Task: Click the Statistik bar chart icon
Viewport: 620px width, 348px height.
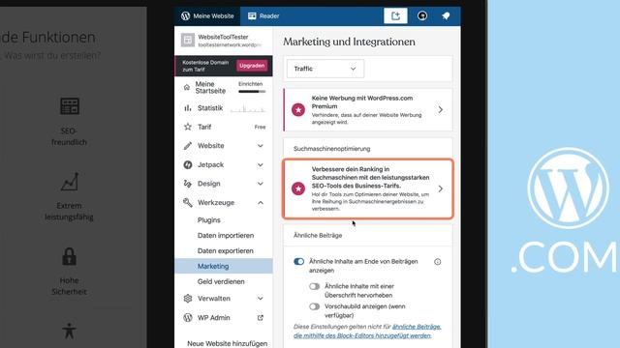Action: pyautogui.click(x=188, y=107)
